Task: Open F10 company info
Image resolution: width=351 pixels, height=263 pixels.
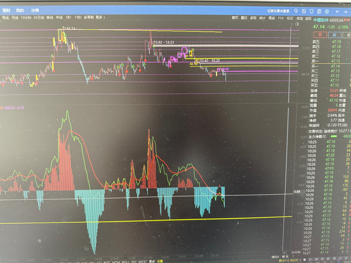Action: coord(281,18)
